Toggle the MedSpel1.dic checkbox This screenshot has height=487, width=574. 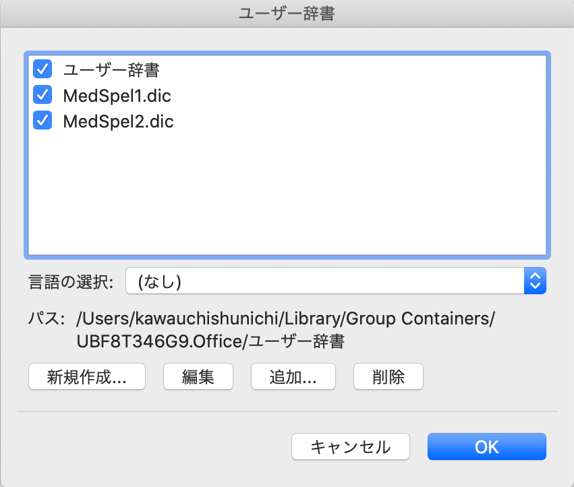[x=42, y=95]
